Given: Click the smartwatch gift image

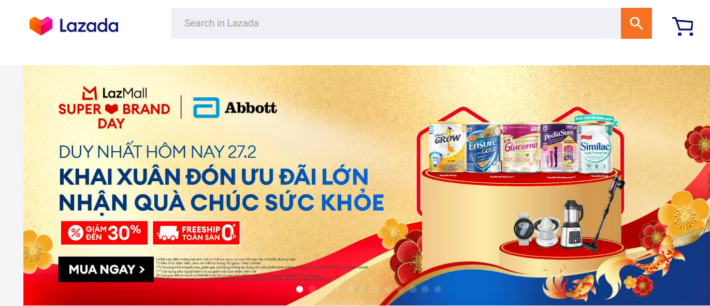Looking at the screenshot, I should 524,228.
